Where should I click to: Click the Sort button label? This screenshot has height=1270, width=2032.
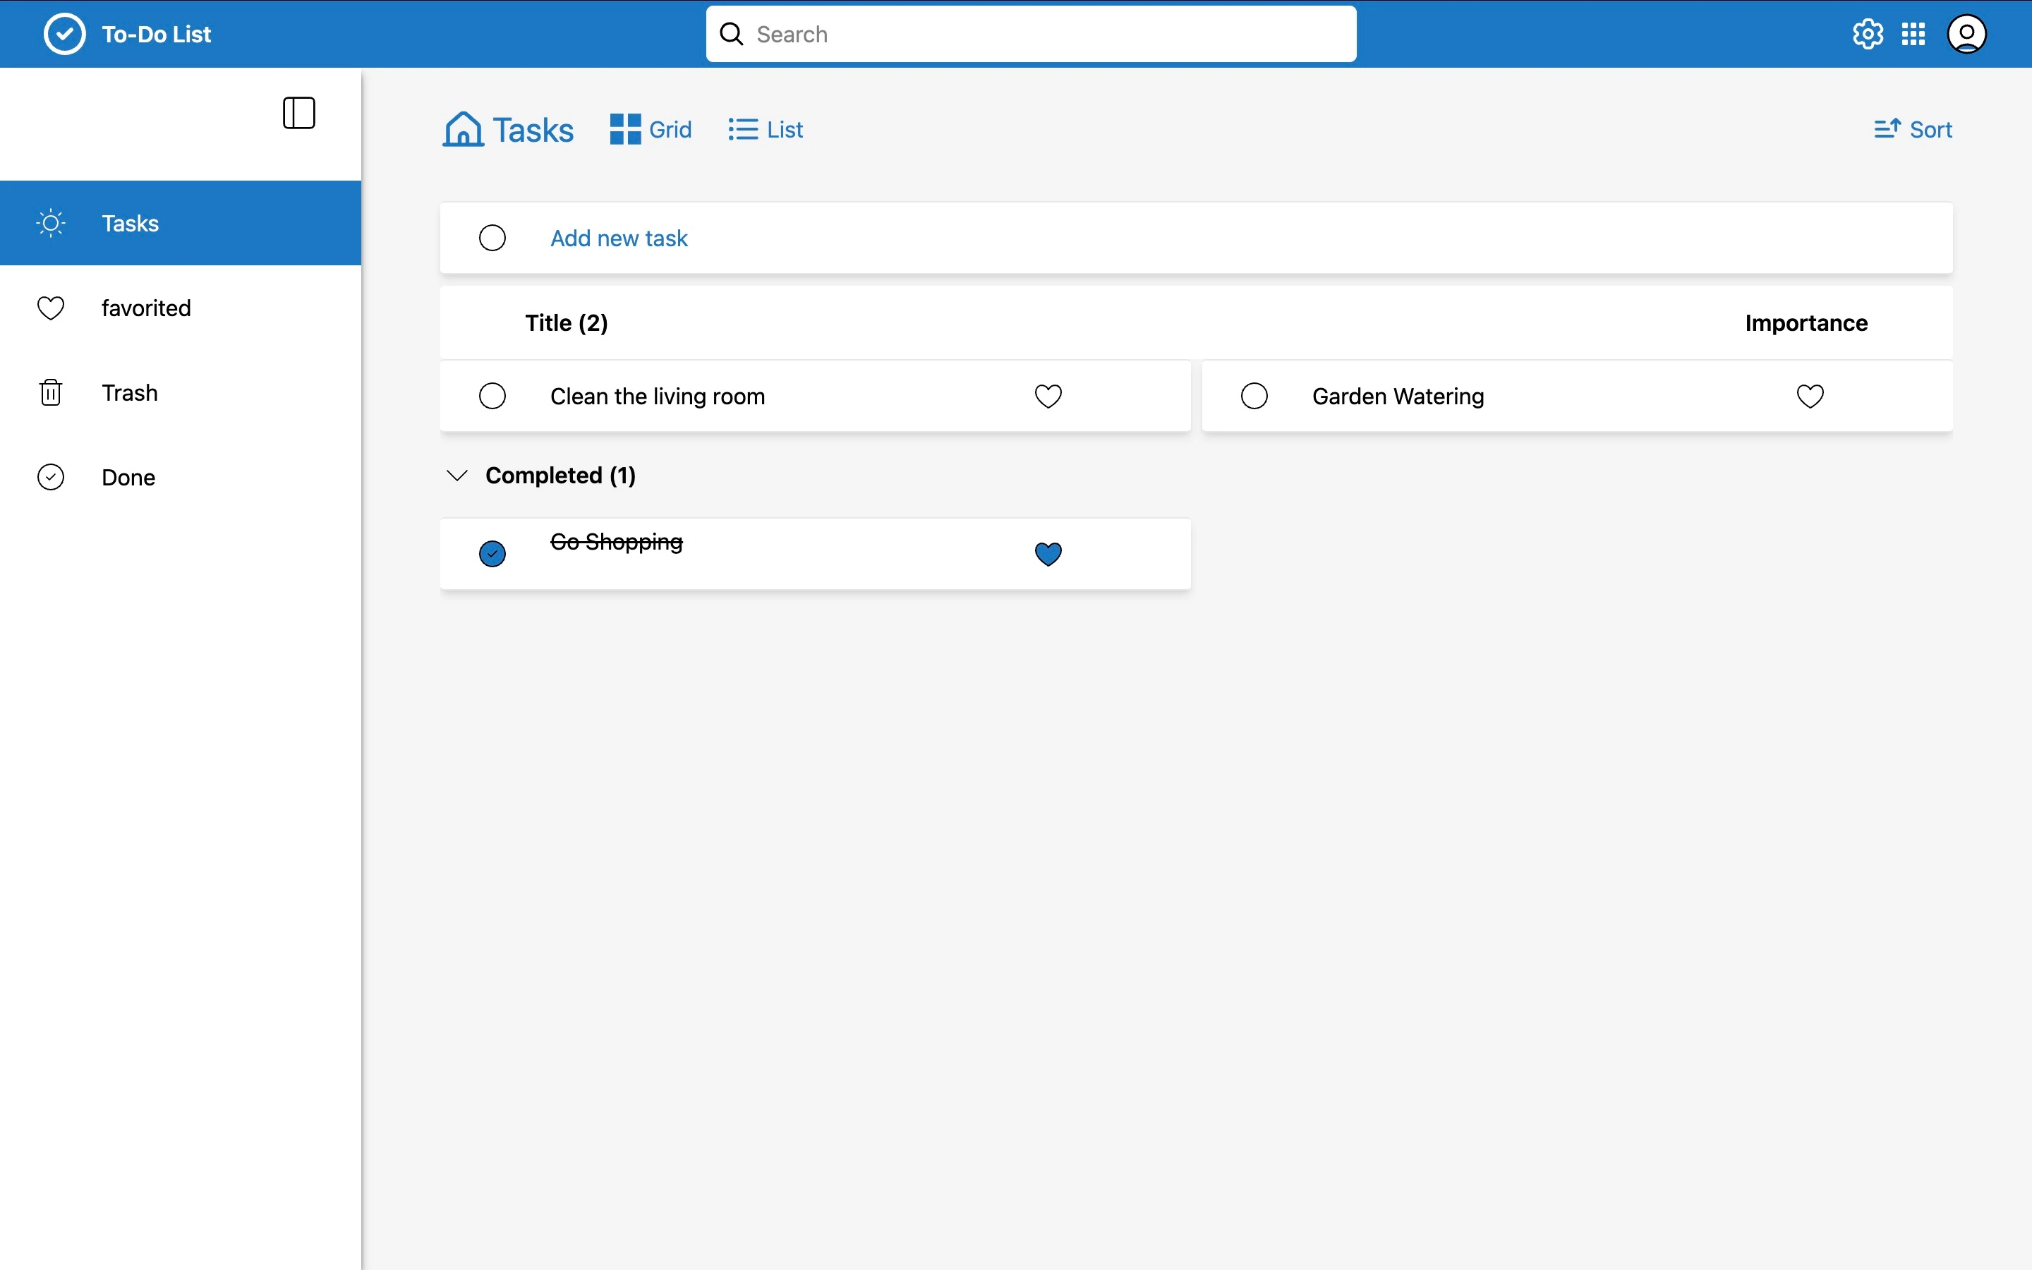[1931, 129]
